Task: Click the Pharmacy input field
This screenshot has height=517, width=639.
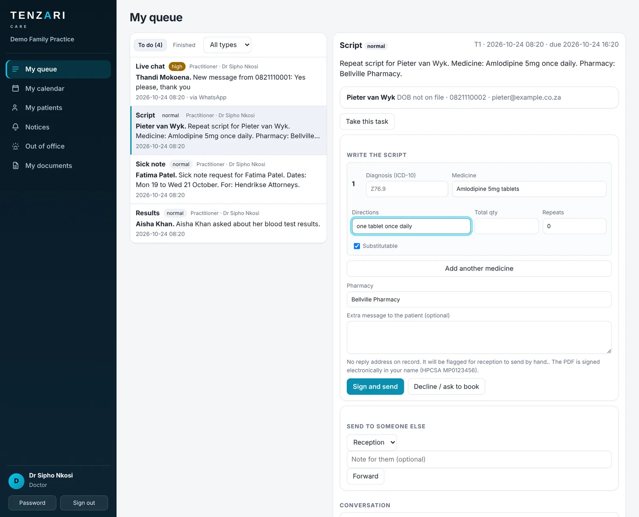Action: coord(479,299)
